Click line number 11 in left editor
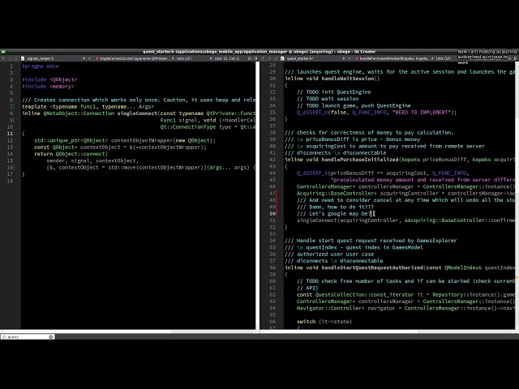 [10, 134]
